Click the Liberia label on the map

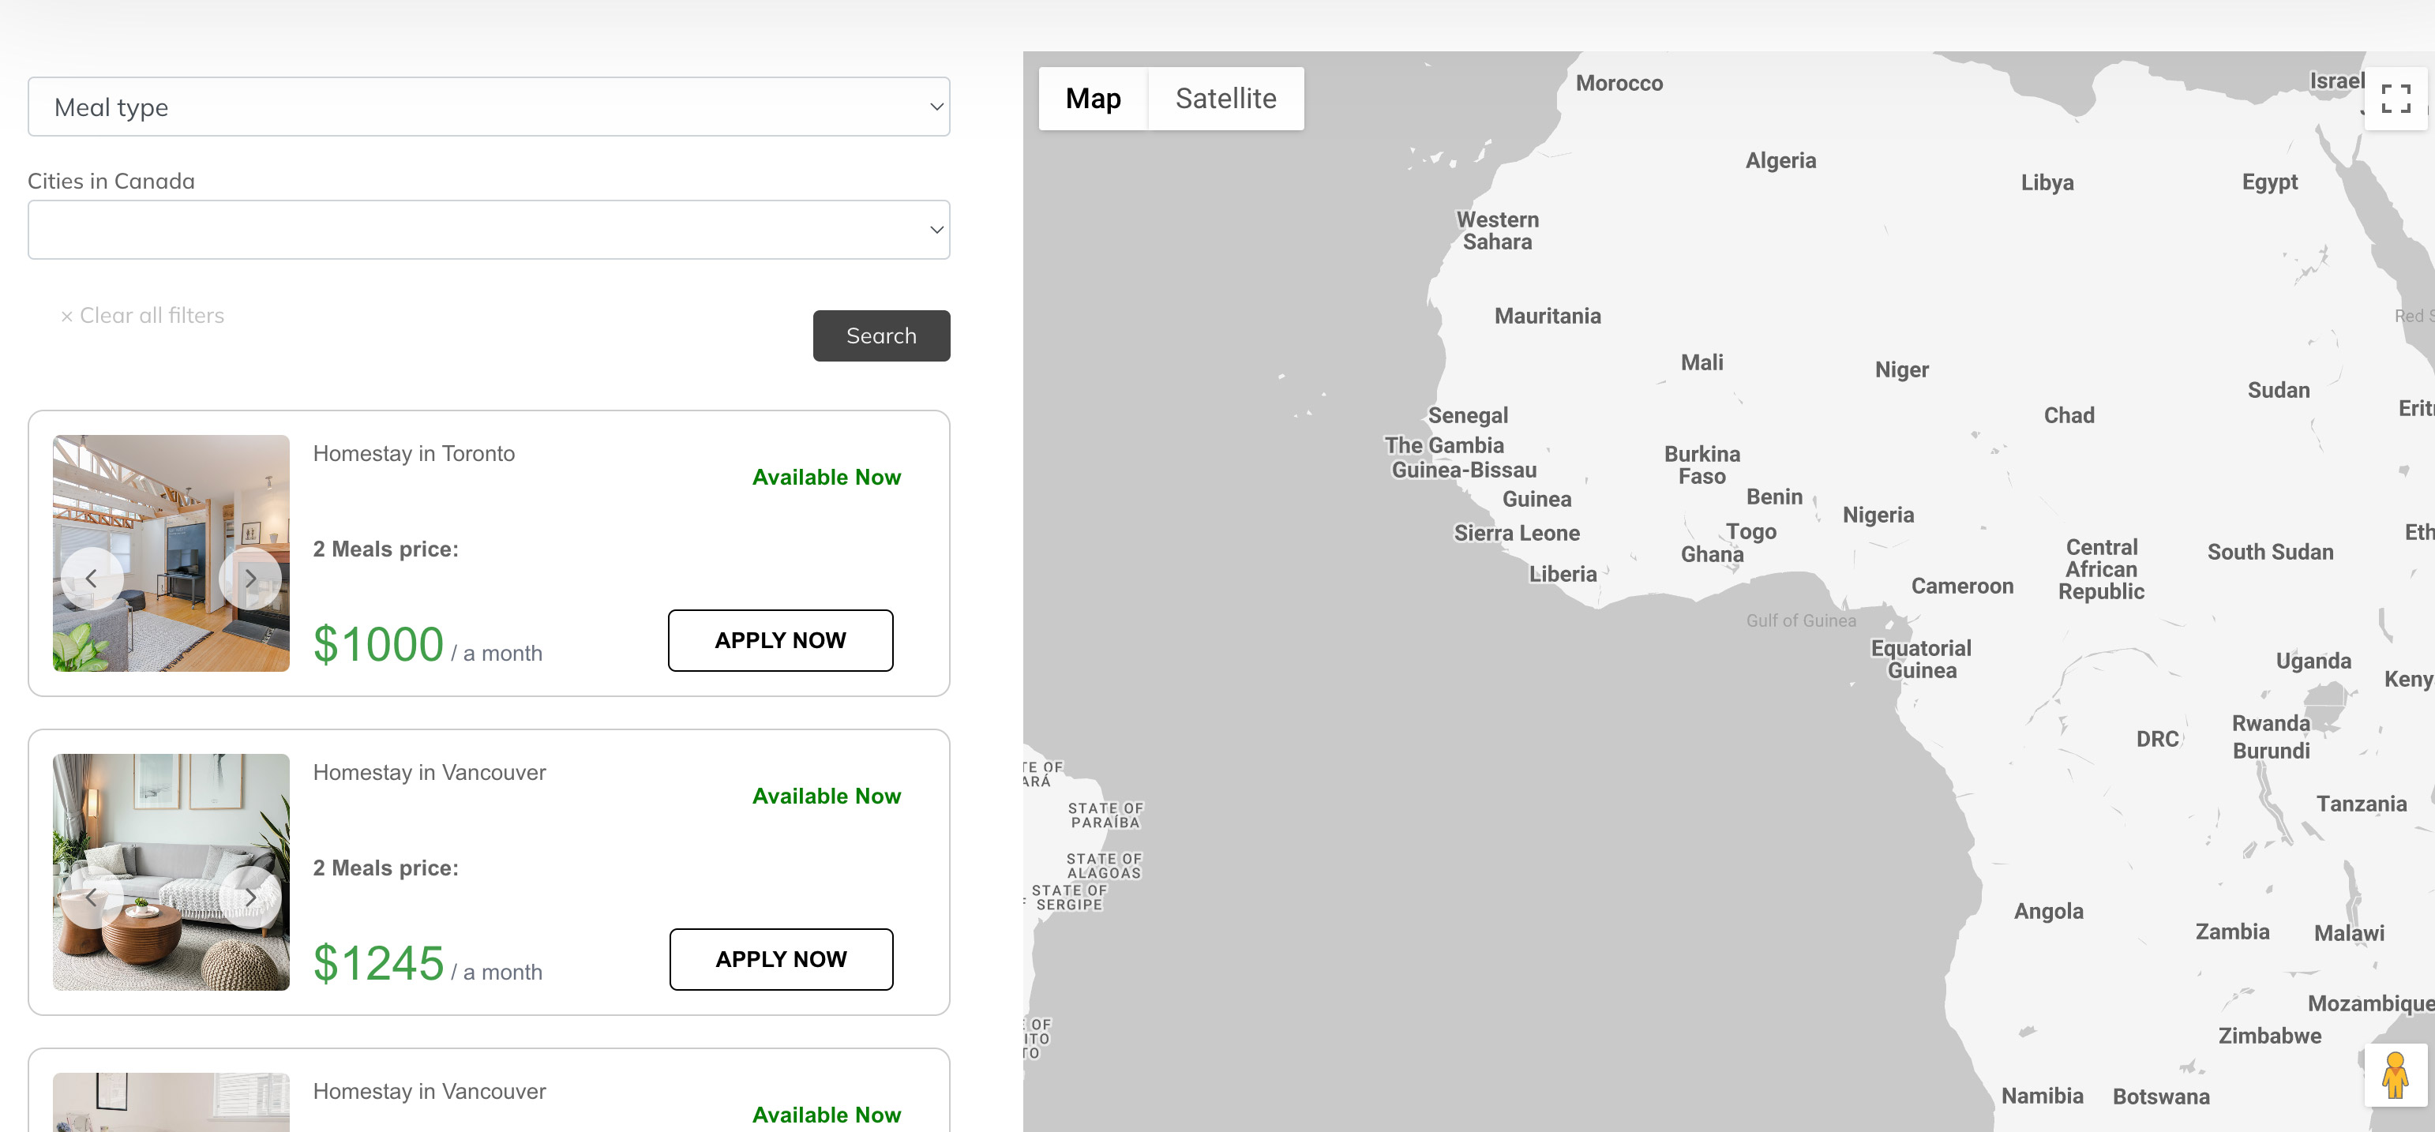click(x=1563, y=575)
